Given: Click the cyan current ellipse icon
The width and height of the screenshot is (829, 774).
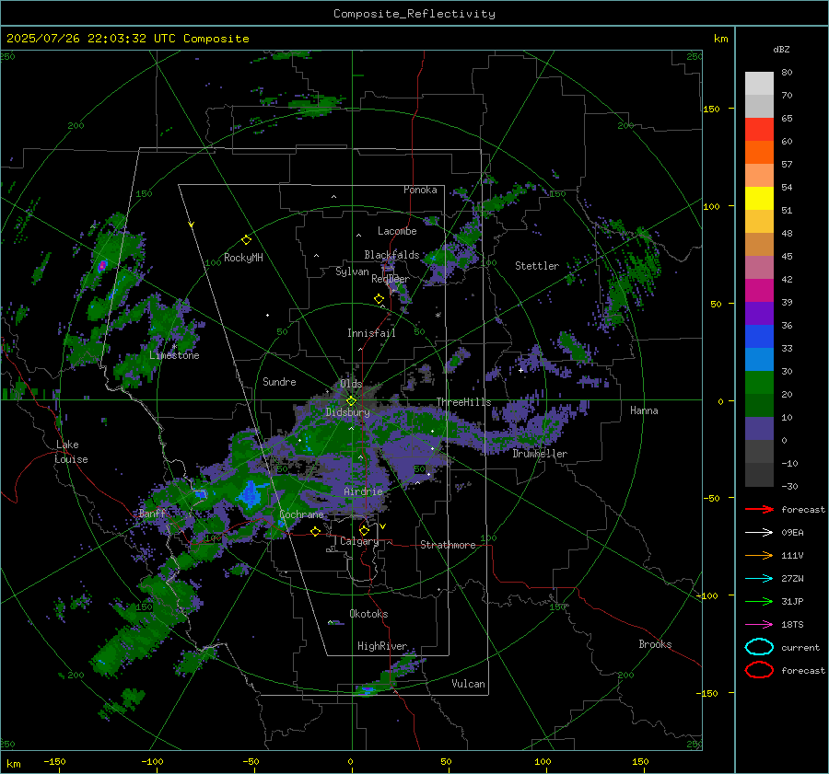Looking at the screenshot, I should click(759, 647).
